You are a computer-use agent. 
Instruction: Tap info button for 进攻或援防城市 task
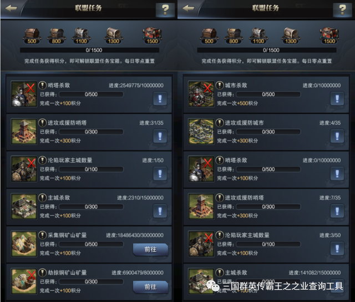click(337, 136)
